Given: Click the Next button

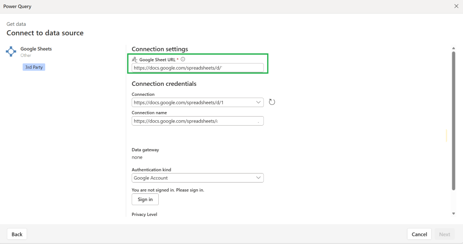Looking at the screenshot, I should (444, 234).
